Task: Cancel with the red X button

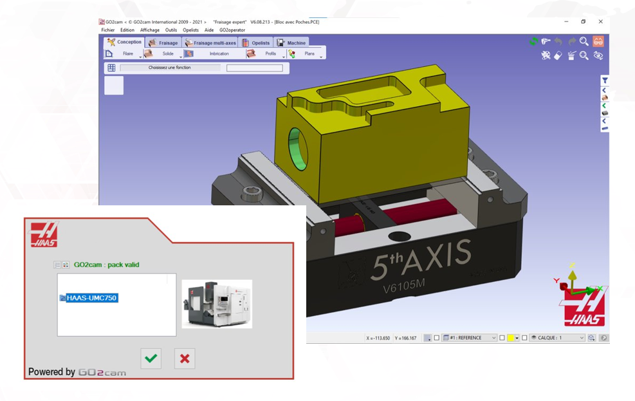Action: [x=185, y=359]
